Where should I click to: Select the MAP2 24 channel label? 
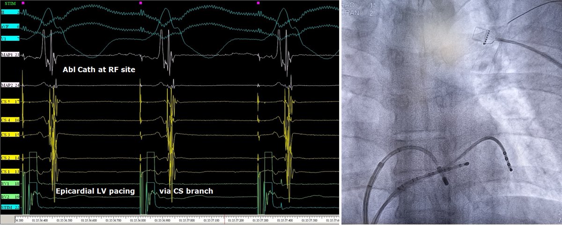click(10, 85)
